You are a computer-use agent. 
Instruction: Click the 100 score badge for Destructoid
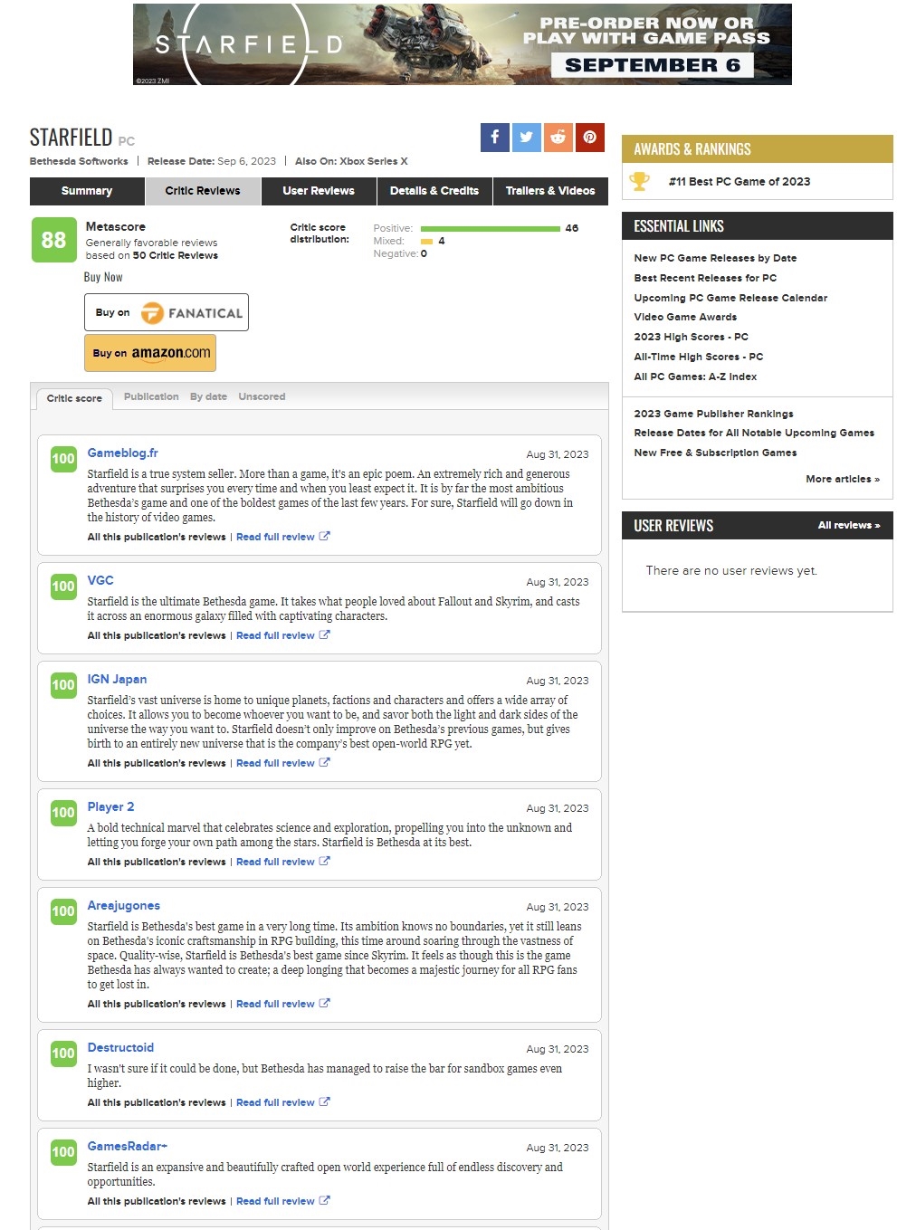[x=63, y=1054]
